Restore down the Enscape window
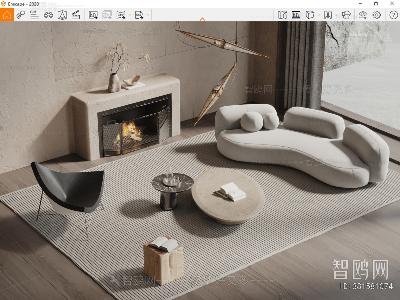This screenshot has height=300, width=400. pos(376,4)
